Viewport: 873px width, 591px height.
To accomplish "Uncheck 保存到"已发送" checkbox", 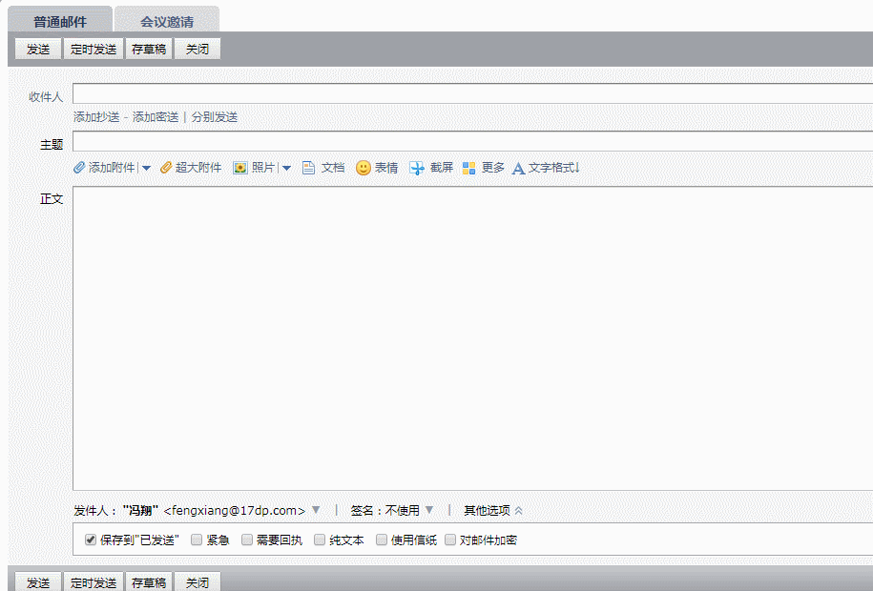I will click(91, 540).
